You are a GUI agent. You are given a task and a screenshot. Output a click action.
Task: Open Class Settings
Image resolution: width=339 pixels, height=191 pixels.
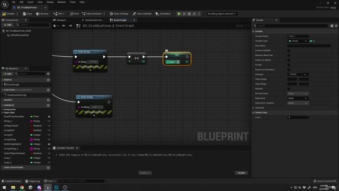pos(119,14)
